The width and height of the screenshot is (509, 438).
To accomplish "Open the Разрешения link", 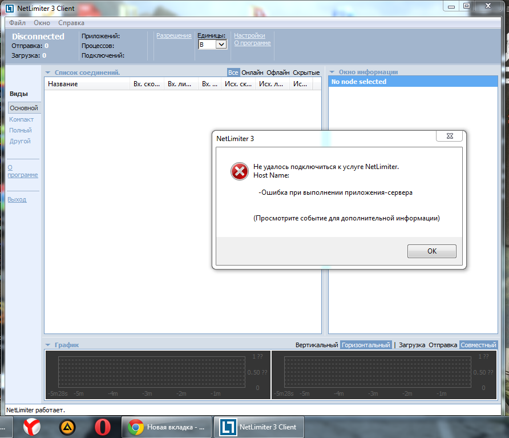I will point(173,35).
